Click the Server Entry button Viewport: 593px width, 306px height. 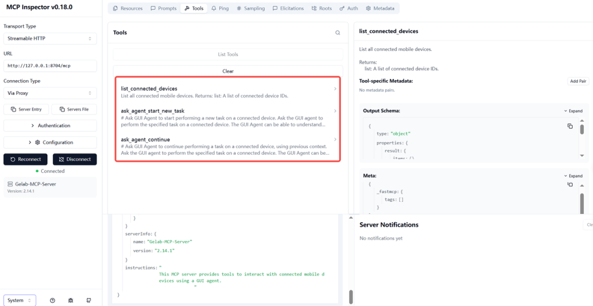coord(26,110)
